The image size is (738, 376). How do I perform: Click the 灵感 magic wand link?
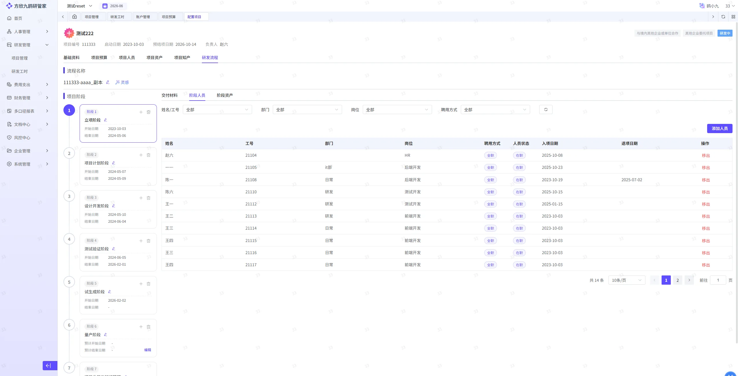click(x=122, y=82)
